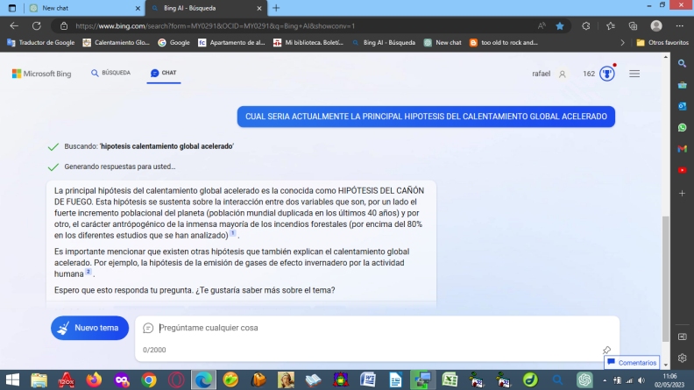694x390 pixels.
Task: Expand the bookmarks bar overflow chevron
Action: tap(623, 42)
